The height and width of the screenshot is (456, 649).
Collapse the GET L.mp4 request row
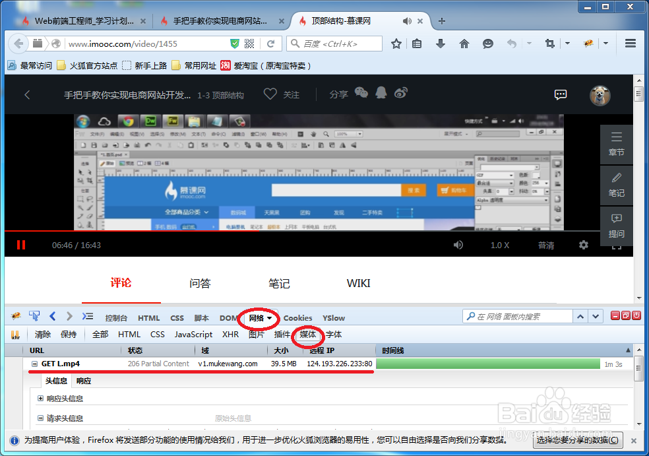35,364
